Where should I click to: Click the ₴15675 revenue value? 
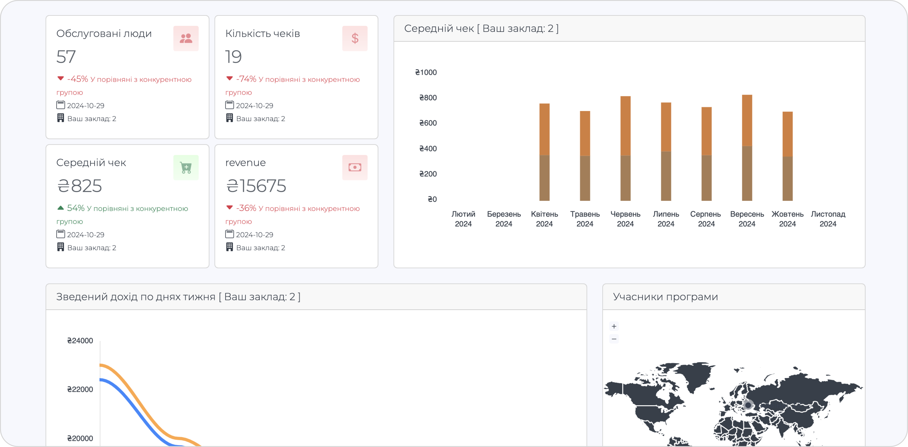pyautogui.click(x=256, y=186)
